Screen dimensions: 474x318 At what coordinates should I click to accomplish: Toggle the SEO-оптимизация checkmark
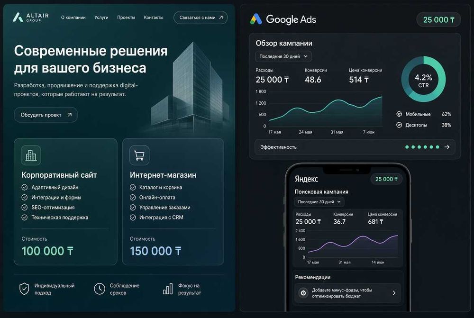click(25, 208)
